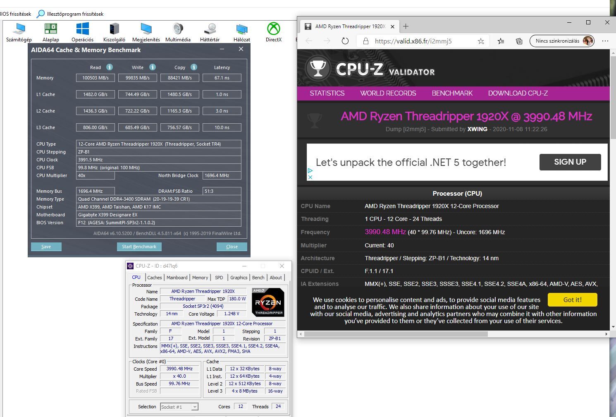
Task: Click the Core Speed 3990.48 MHz field
Action: point(180,369)
